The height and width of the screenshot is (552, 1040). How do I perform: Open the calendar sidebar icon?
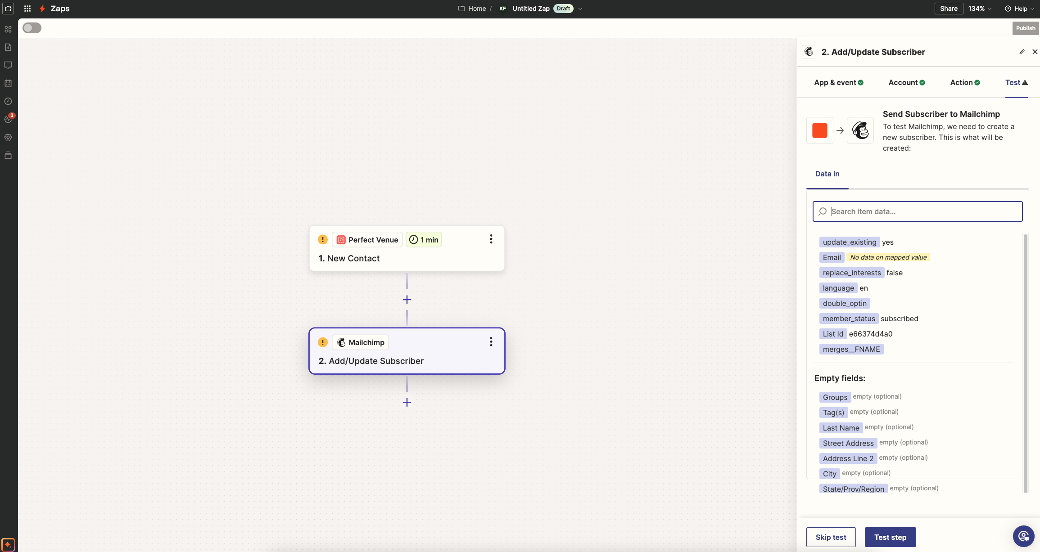pyautogui.click(x=8, y=83)
